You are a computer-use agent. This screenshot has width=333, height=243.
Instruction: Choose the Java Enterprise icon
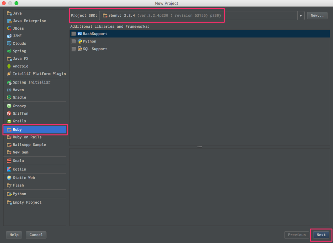(9, 21)
